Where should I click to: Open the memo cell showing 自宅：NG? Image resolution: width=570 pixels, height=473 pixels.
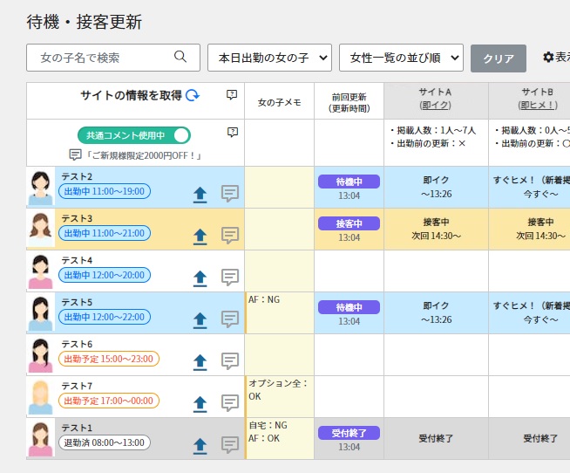click(279, 438)
